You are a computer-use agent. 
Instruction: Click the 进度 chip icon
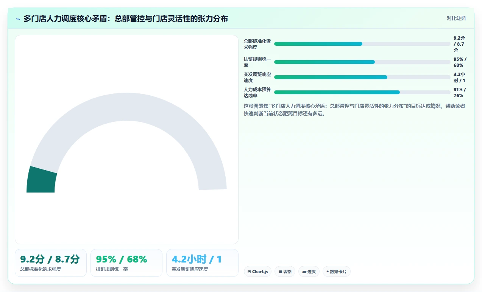pos(304,272)
